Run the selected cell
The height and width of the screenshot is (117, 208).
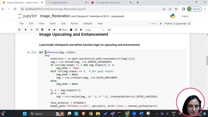click(x=63, y=30)
